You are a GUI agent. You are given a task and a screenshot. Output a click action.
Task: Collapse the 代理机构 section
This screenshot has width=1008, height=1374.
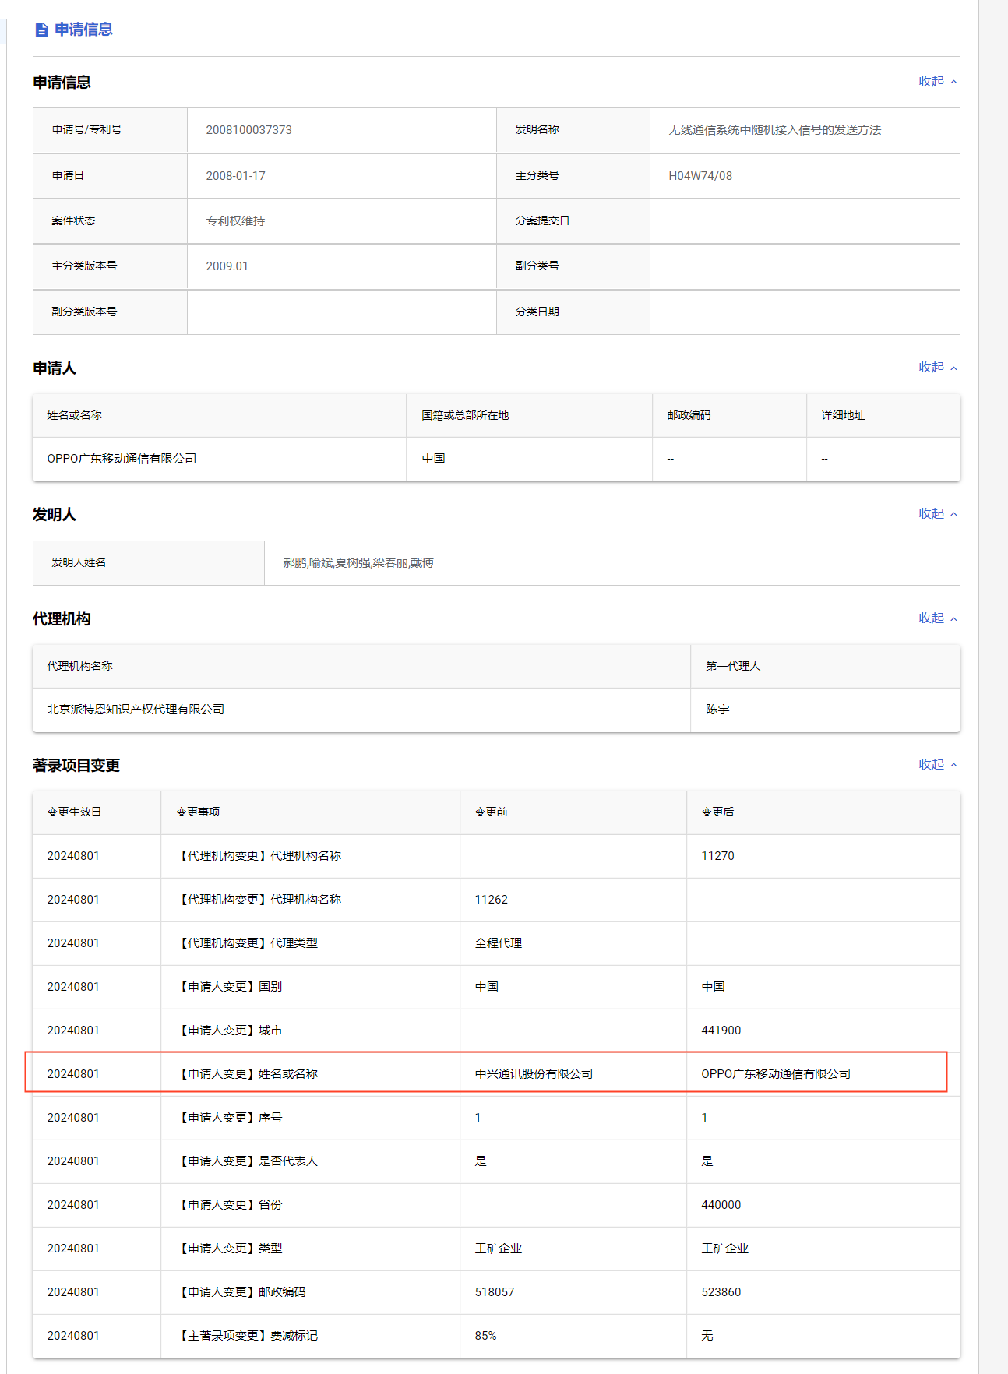click(x=938, y=618)
